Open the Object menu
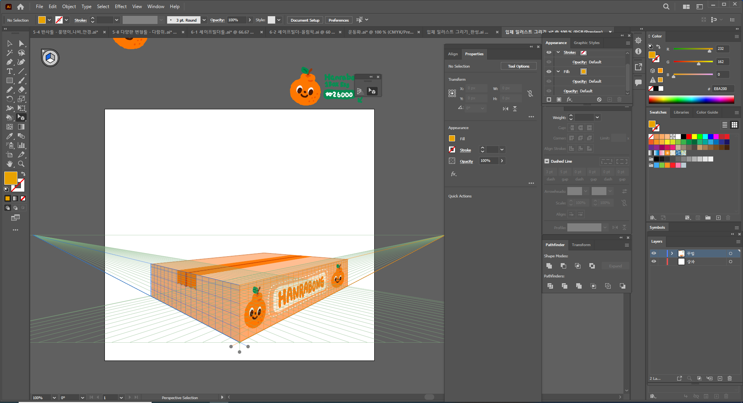Image resolution: width=743 pixels, height=403 pixels. pyautogui.click(x=69, y=7)
